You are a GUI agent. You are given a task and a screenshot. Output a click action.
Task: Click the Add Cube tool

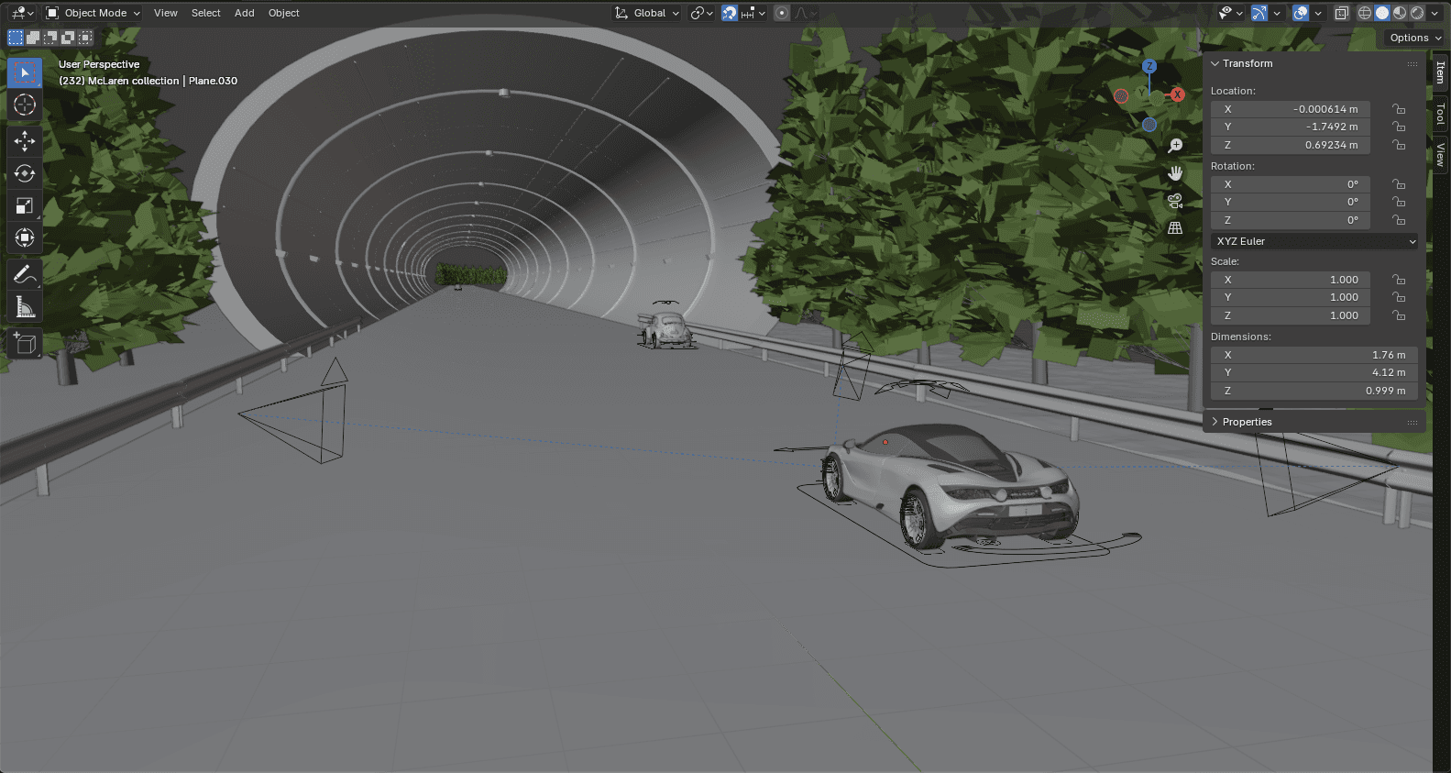coord(25,344)
